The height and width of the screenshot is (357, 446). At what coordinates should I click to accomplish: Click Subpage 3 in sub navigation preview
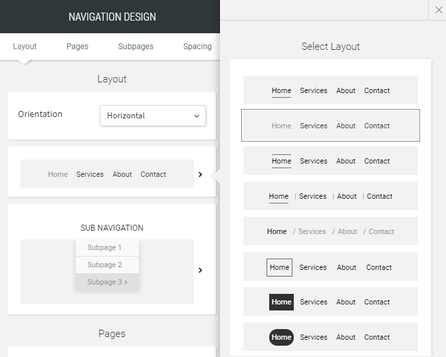click(x=107, y=282)
